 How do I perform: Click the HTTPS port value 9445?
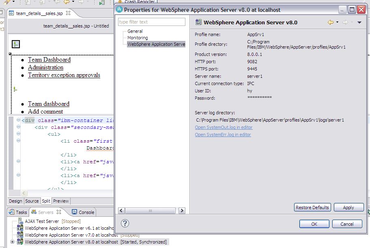252,69
